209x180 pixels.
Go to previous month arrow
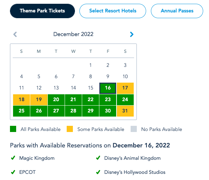click(x=15, y=34)
